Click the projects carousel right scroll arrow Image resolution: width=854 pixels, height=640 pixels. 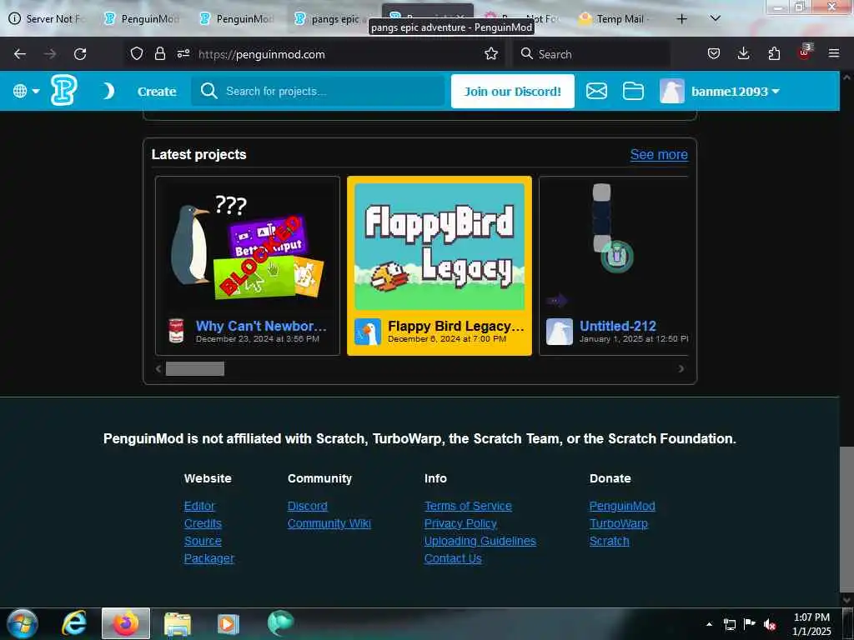681,369
